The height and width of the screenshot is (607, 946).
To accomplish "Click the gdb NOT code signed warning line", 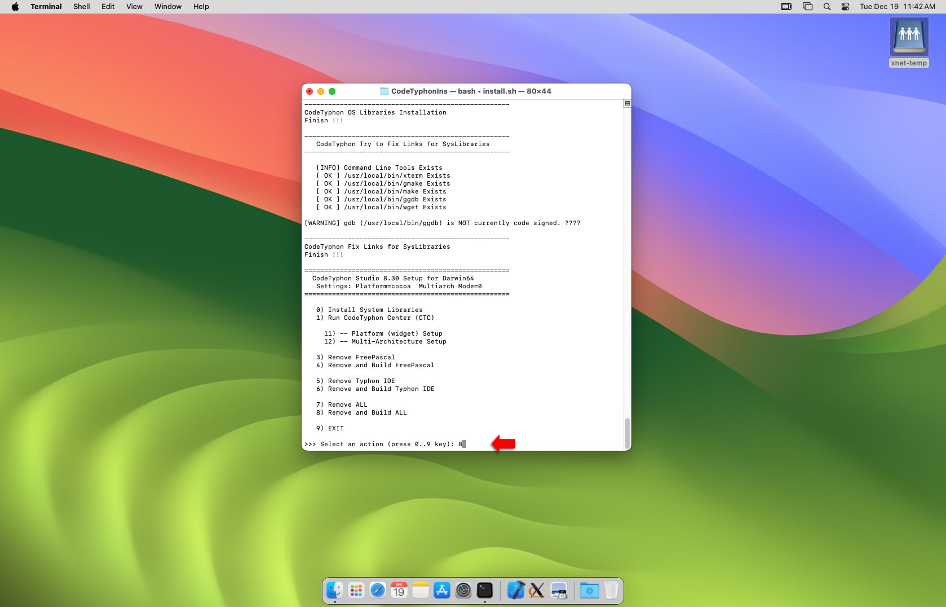I will coord(443,223).
